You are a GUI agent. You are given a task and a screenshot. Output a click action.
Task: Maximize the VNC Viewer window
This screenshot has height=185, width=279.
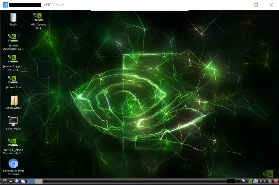click(256, 5)
